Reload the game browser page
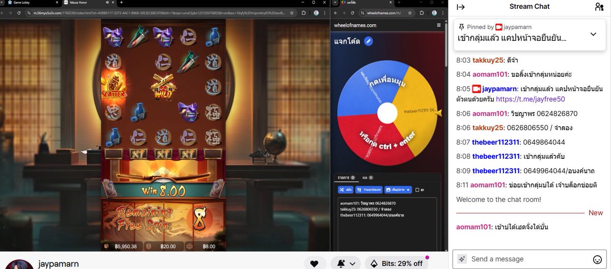 coord(19,13)
